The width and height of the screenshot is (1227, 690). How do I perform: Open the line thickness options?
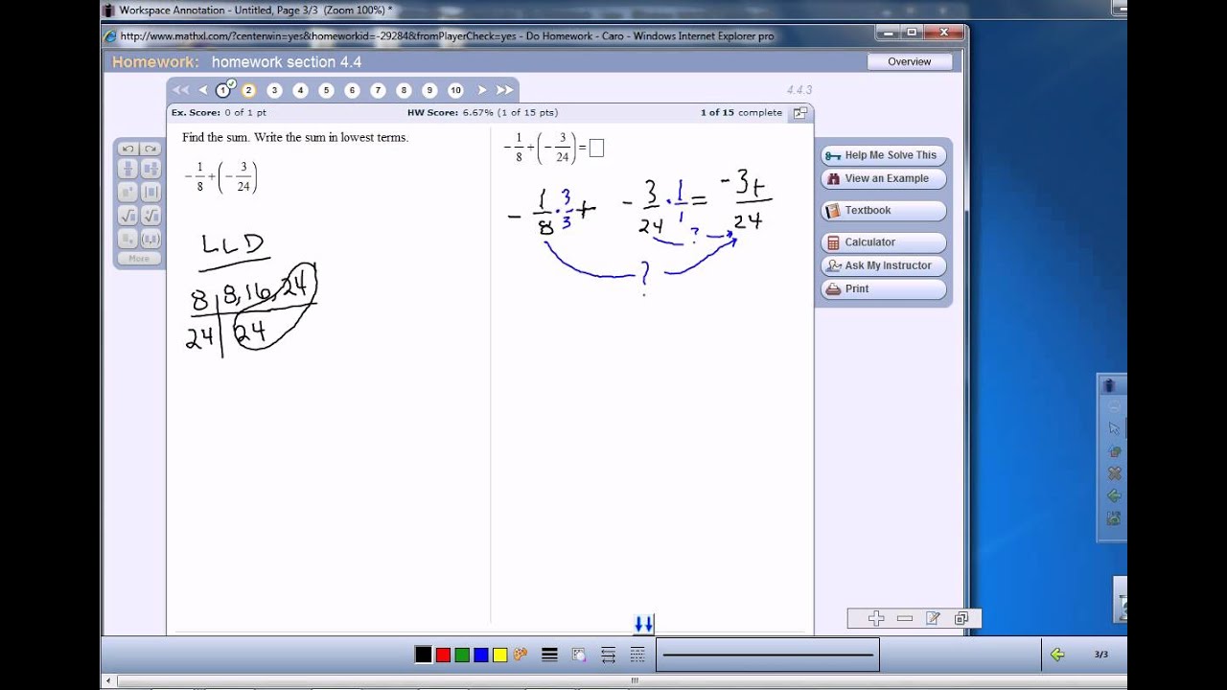tap(549, 655)
